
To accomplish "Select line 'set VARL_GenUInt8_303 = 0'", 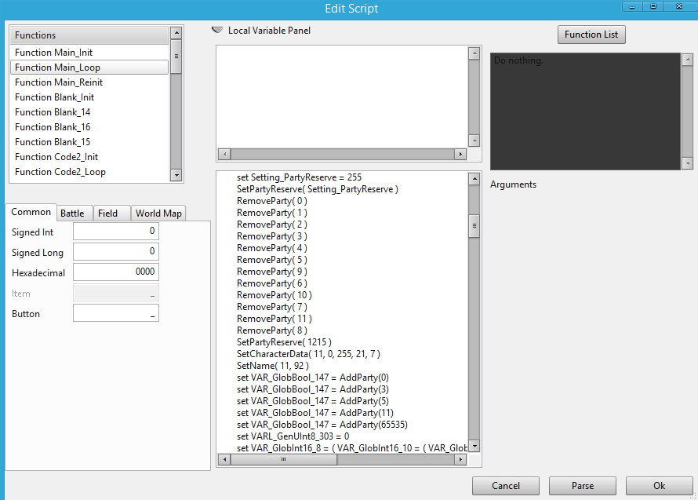I will [x=293, y=436].
